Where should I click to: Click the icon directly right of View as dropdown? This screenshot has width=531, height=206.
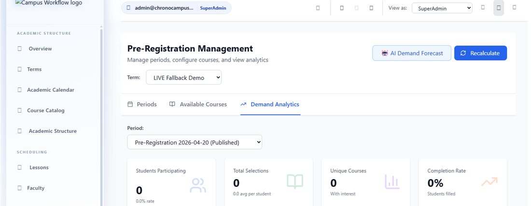(x=483, y=7)
